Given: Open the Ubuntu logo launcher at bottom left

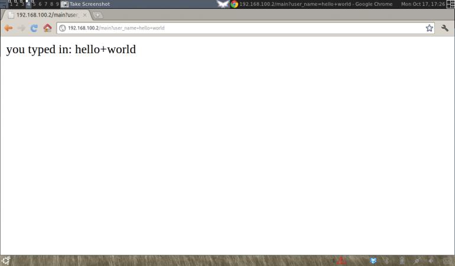Looking at the screenshot, I should pos(5,261).
